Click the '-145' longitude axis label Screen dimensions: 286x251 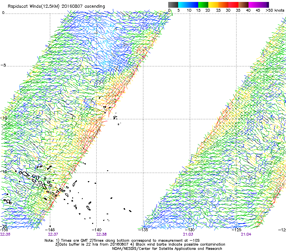50,230
